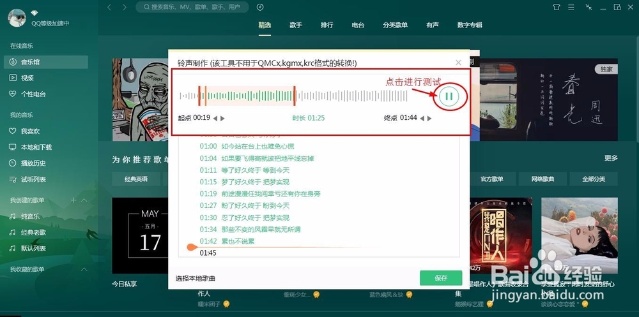The height and width of the screenshot is (317, 639).
Task: Collapse the 我收藏的歌单 section
Action: tap(84, 269)
